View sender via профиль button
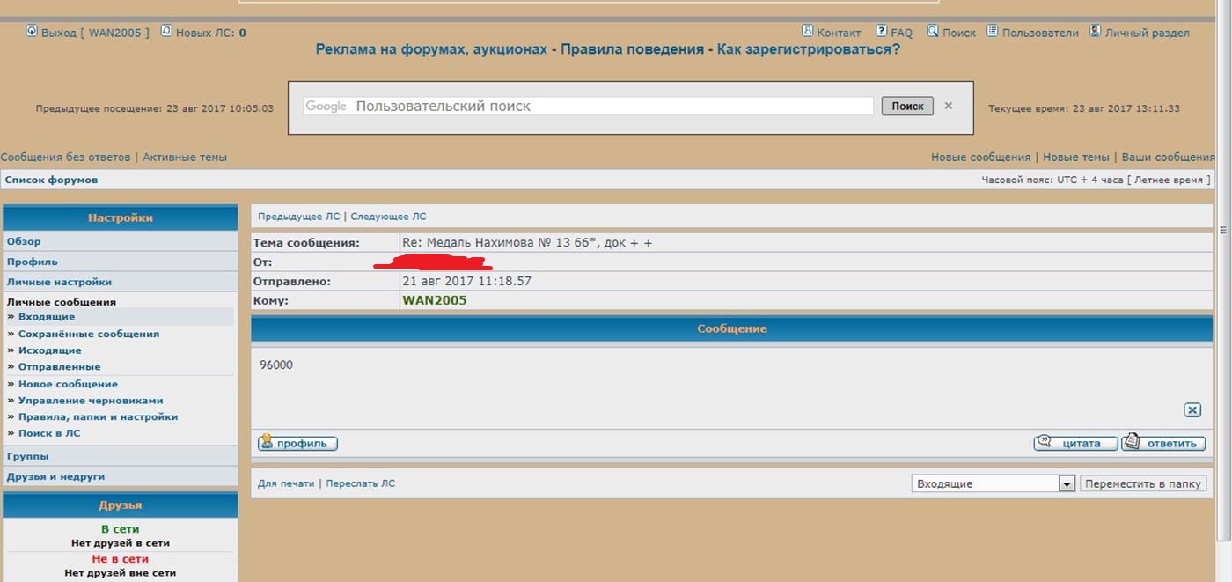This screenshot has width=1232, height=582. 297,444
